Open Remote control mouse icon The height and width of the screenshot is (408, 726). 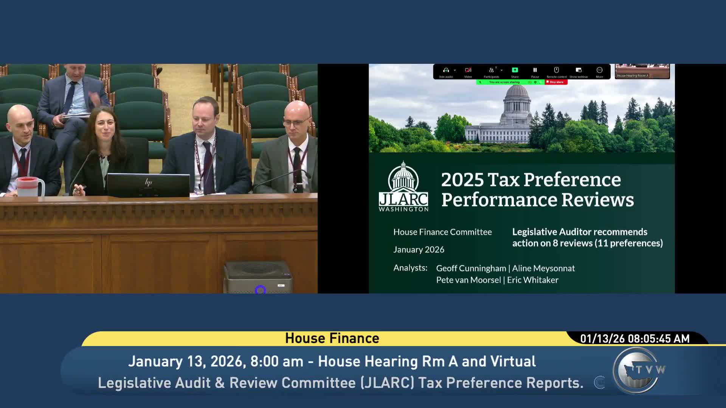point(556,70)
